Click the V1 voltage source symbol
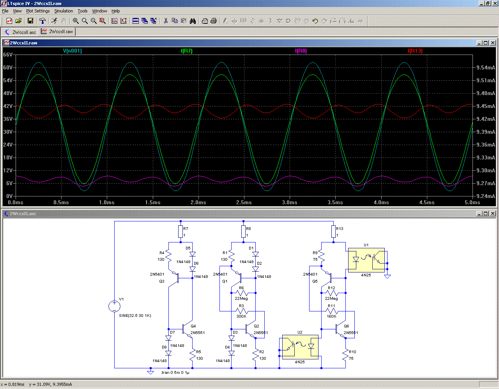499x389 pixels. coord(114,306)
